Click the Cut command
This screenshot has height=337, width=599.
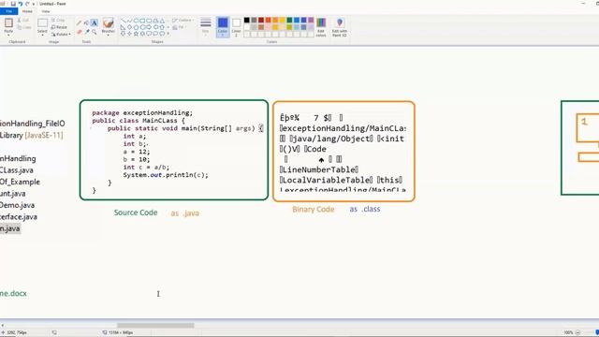click(x=23, y=20)
